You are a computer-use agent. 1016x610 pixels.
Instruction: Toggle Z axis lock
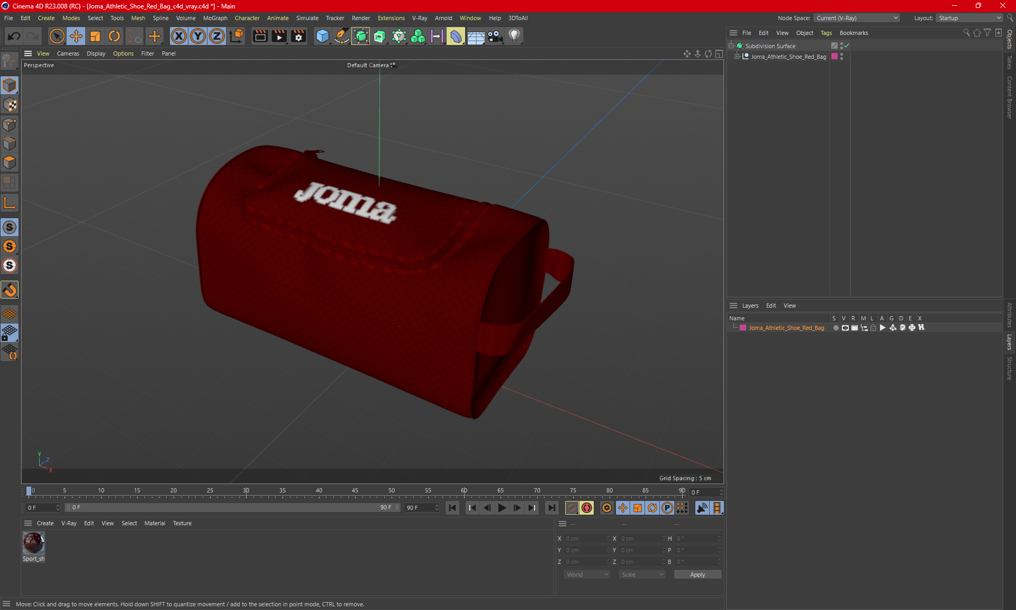(217, 36)
